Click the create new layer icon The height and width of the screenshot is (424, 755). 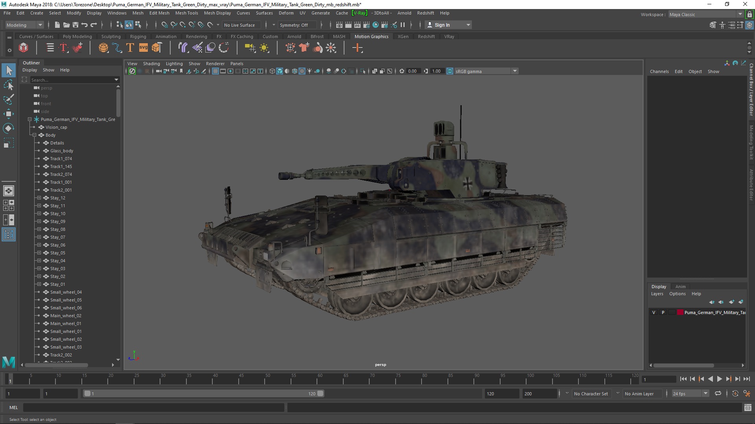(x=731, y=302)
